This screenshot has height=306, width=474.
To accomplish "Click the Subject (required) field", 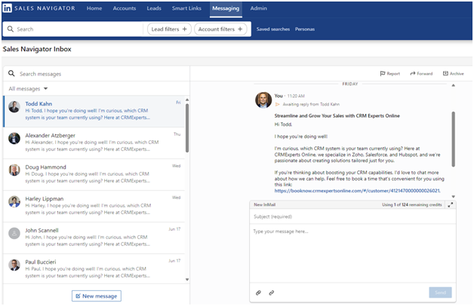I will pos(352,216).
